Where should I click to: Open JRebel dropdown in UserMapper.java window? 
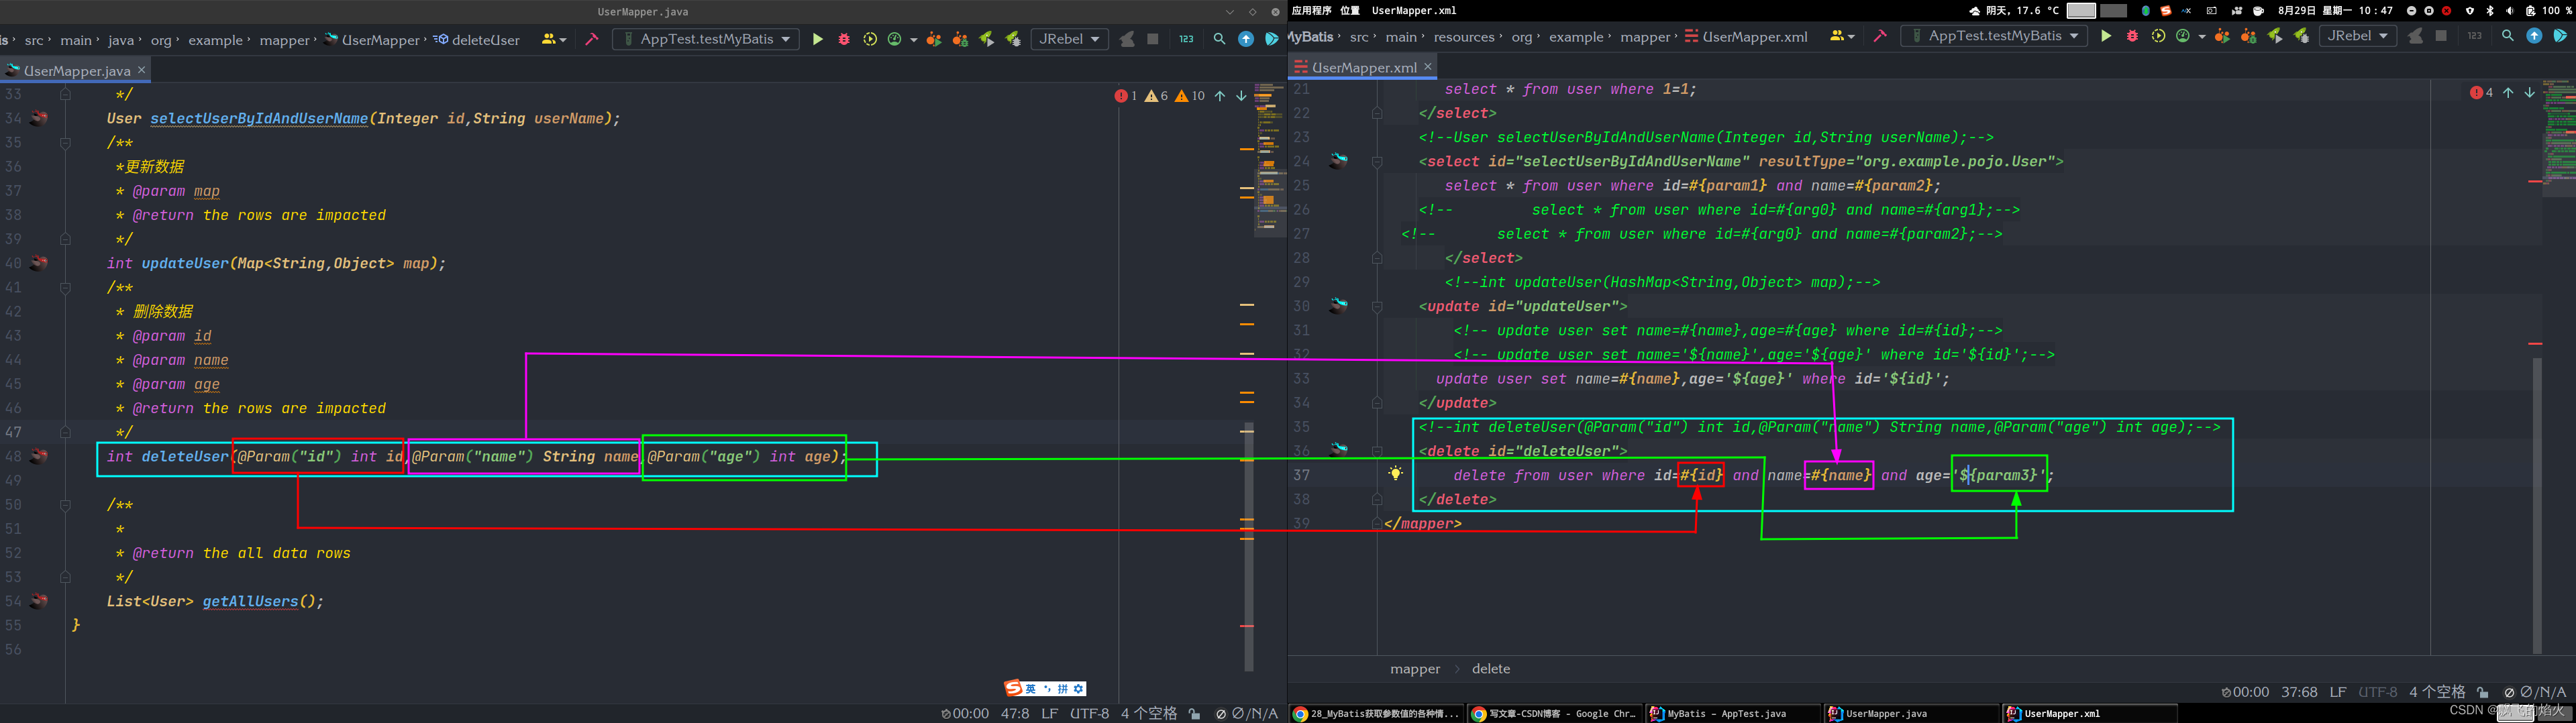point(1069,39)
